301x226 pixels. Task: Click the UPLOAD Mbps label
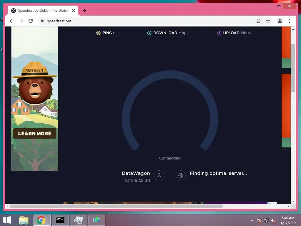(237, 33)
